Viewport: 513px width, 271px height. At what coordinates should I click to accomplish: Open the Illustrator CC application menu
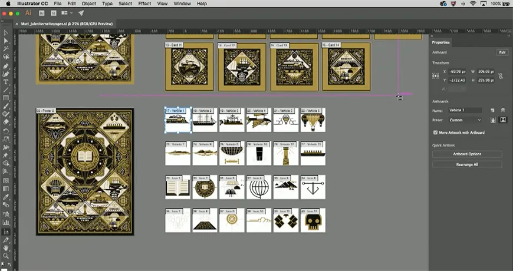(32, 4)
